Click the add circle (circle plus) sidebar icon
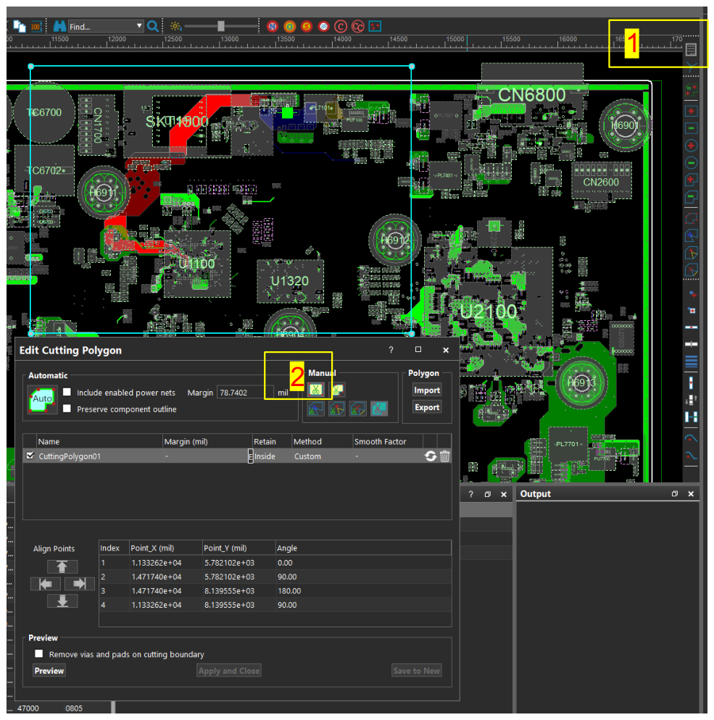714x720 pixels. (691, 146)
